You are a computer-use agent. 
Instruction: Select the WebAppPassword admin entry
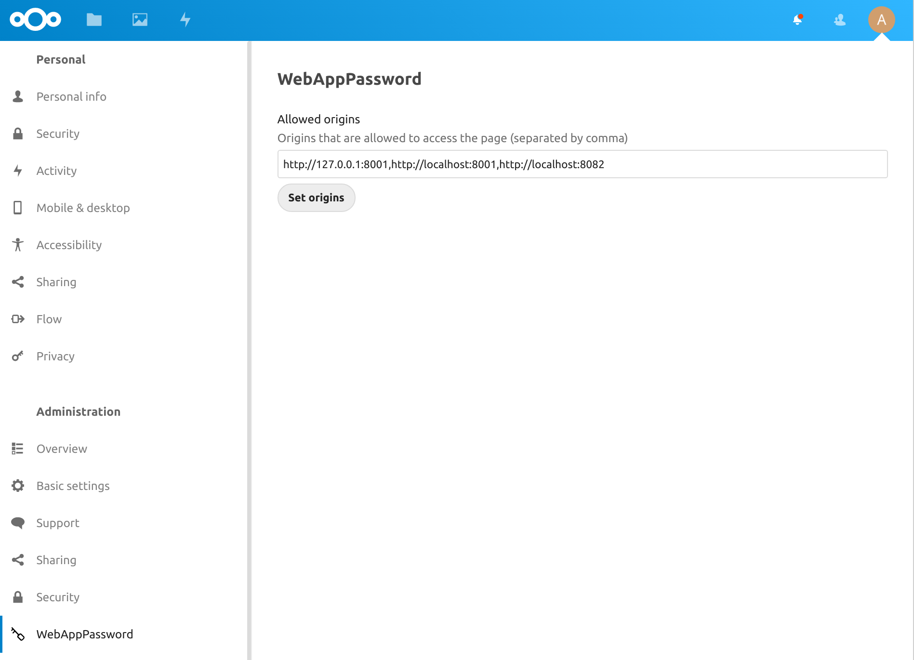(x=84, y=634)
